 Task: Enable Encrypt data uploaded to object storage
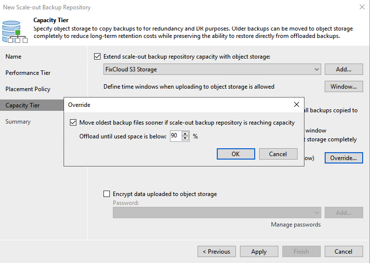(106, 194)
